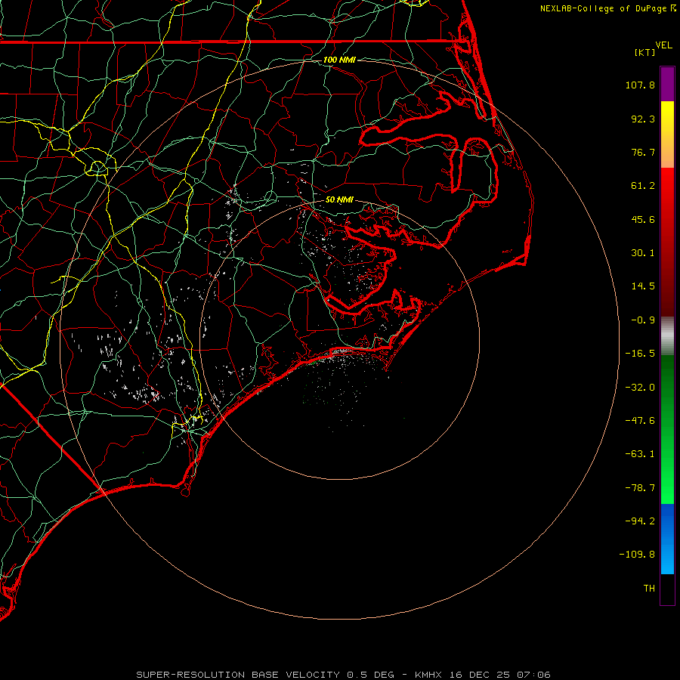Click the TH threshold legend label

coord(649,589)
